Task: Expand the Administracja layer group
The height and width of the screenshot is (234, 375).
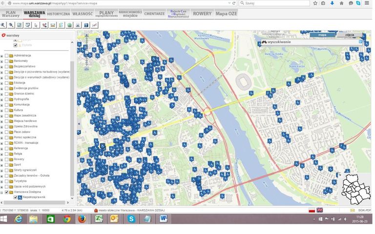Action: pyautogui.click(x=2, y=56)
